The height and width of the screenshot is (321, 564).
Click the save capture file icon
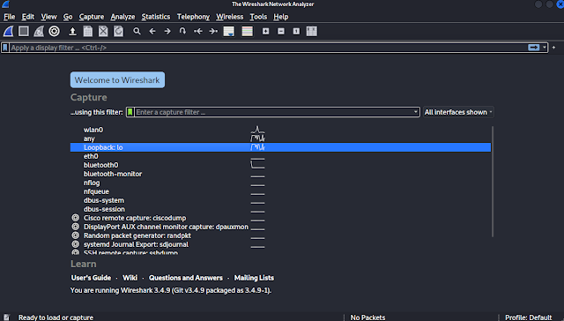coord(88,32)
